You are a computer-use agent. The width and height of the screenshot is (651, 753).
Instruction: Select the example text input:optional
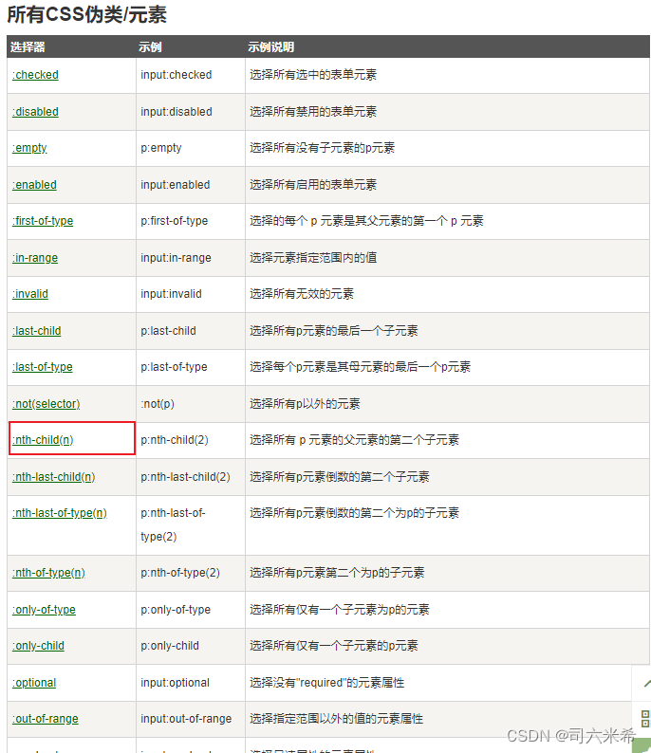[x=176, y=683]
